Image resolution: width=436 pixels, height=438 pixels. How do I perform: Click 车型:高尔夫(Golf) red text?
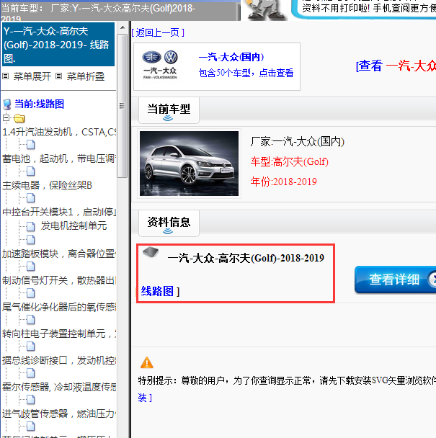click(290, 161)
